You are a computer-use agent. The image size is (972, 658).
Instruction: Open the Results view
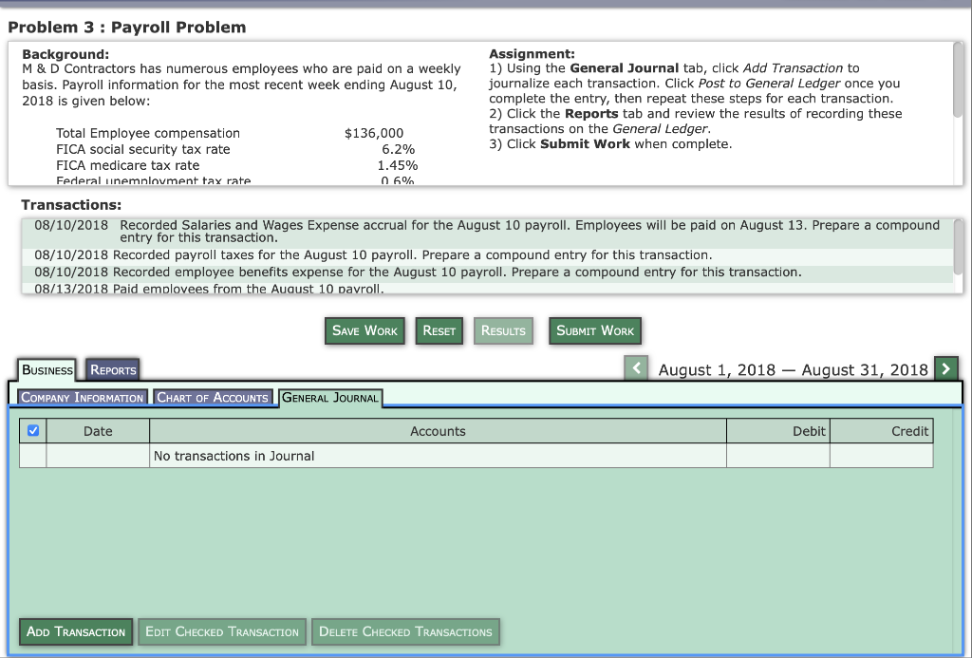click(503, 330)
